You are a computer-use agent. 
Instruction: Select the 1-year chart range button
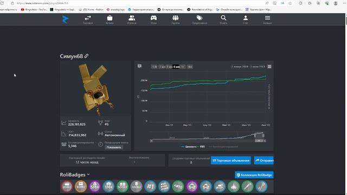click(x=183, y=67)
